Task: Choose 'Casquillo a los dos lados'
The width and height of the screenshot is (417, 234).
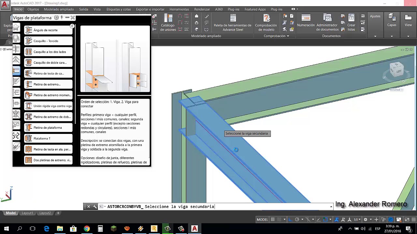Action: (x=48, y=52)
